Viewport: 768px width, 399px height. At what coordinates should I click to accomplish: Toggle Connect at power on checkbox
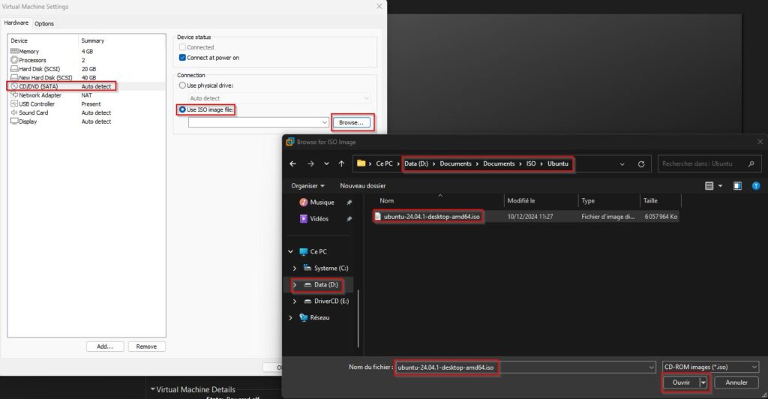point(182,58)
